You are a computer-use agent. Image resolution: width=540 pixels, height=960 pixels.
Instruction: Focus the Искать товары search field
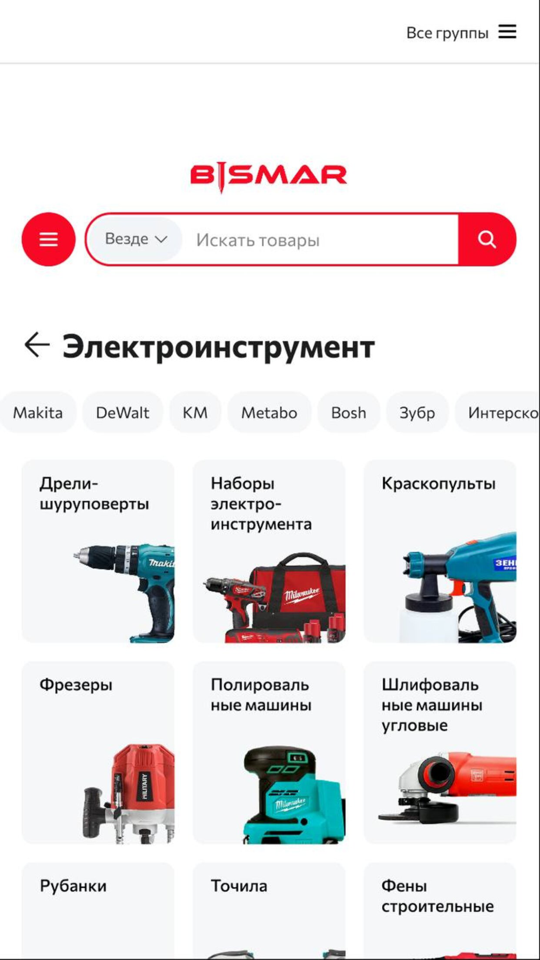pos(320,240)
